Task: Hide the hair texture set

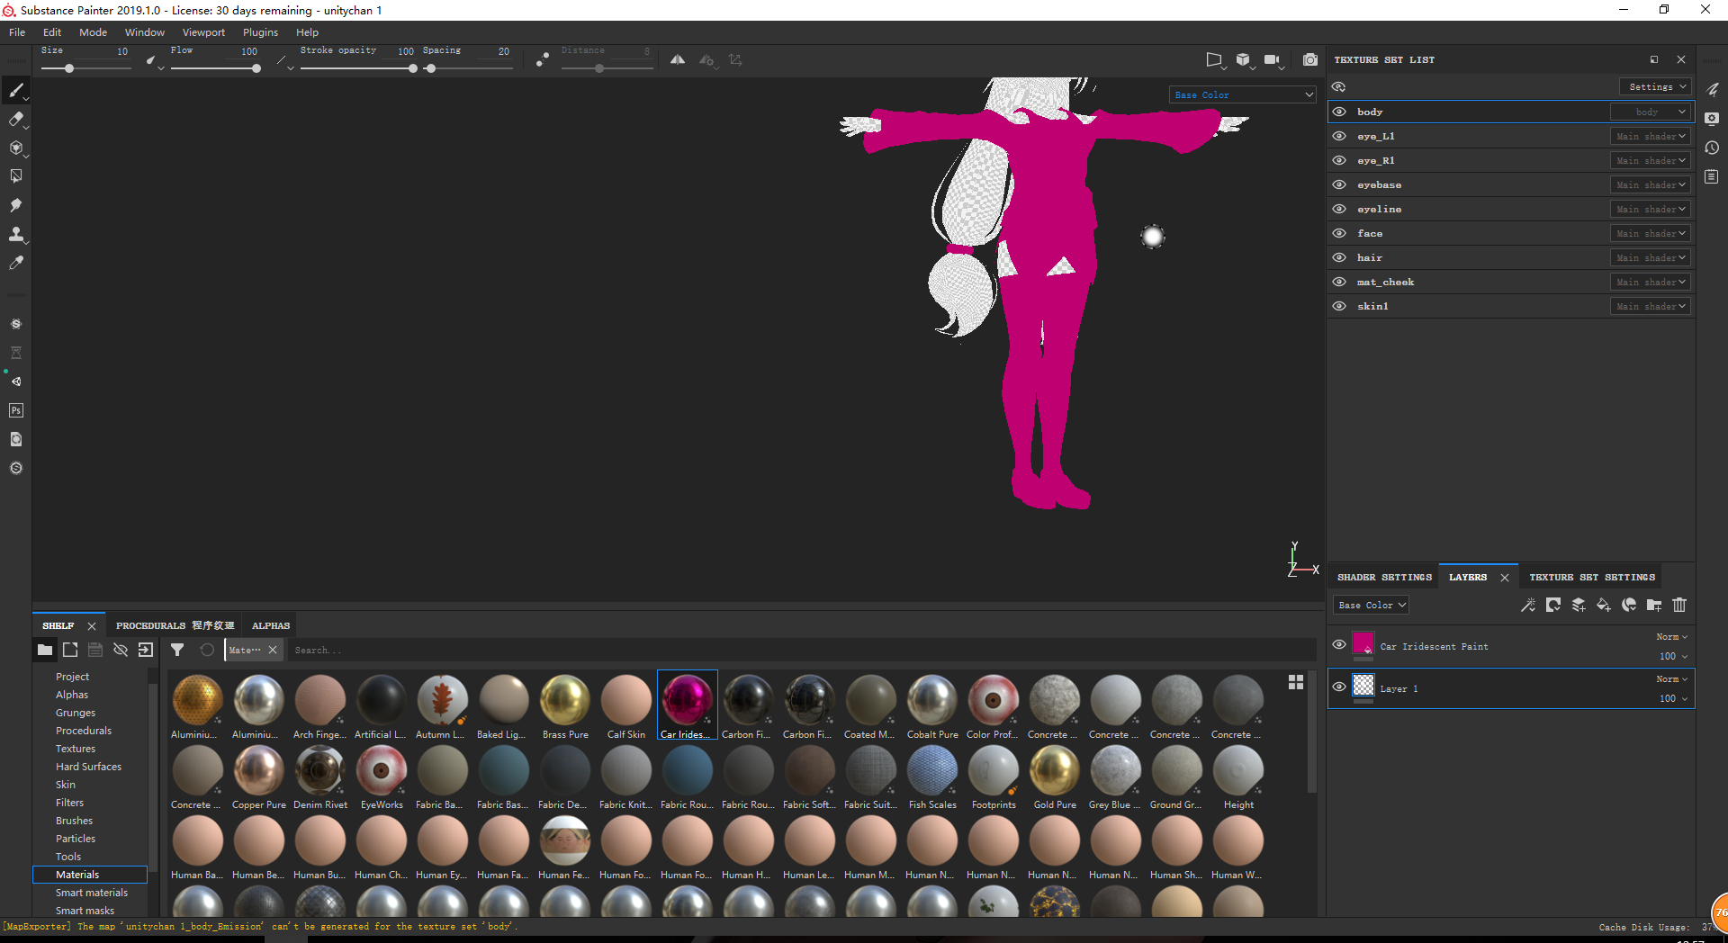Action: click(x=1339, y=257)
